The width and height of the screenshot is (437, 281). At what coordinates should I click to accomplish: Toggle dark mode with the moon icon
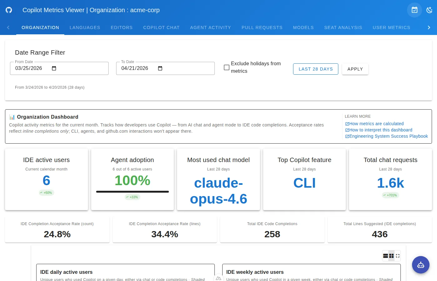coord(430,10)
